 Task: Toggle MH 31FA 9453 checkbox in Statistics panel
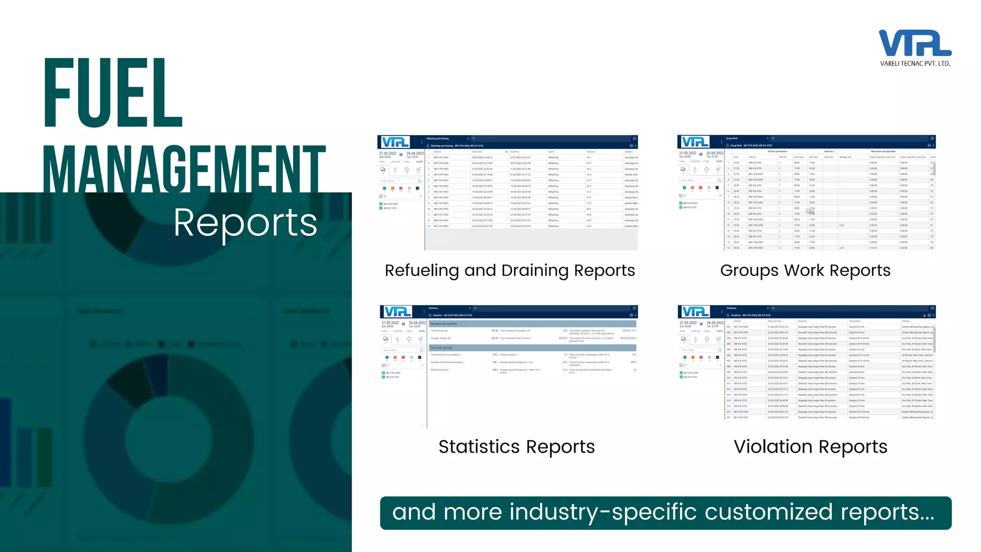click(384, 373)
